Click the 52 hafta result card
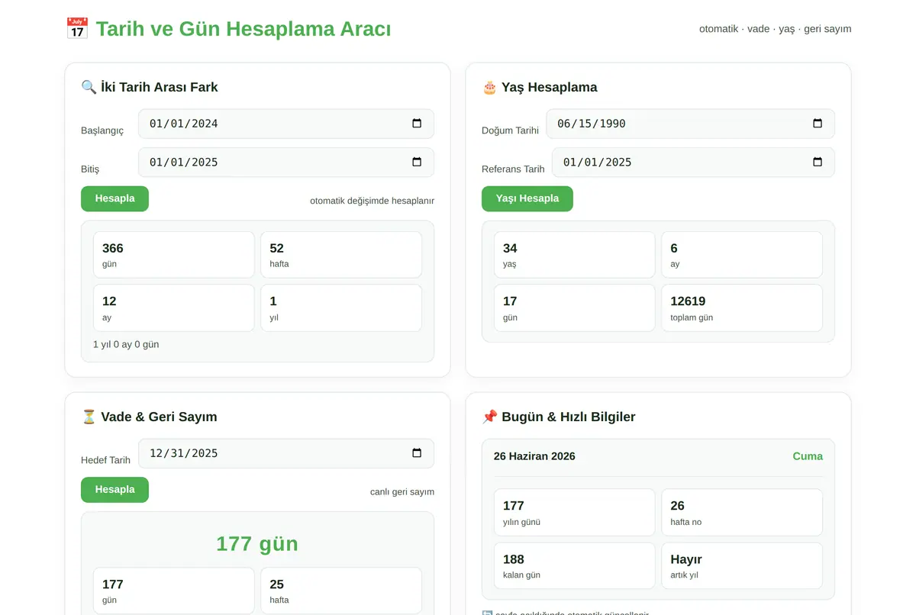 click(341, 255)
